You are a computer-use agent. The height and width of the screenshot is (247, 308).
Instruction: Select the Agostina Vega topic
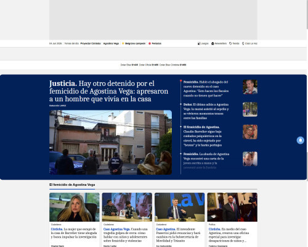click(x=111, y=43)
